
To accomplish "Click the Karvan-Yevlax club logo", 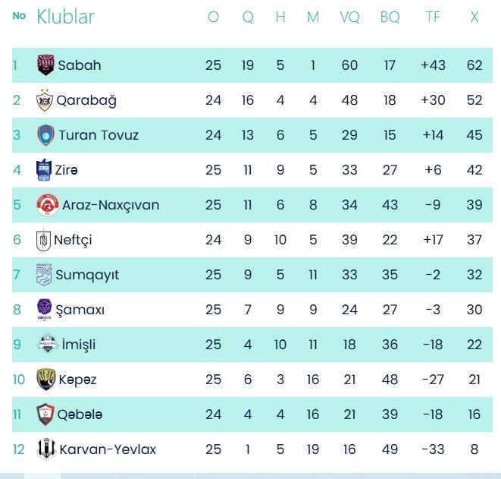I will tap(45, 449).
